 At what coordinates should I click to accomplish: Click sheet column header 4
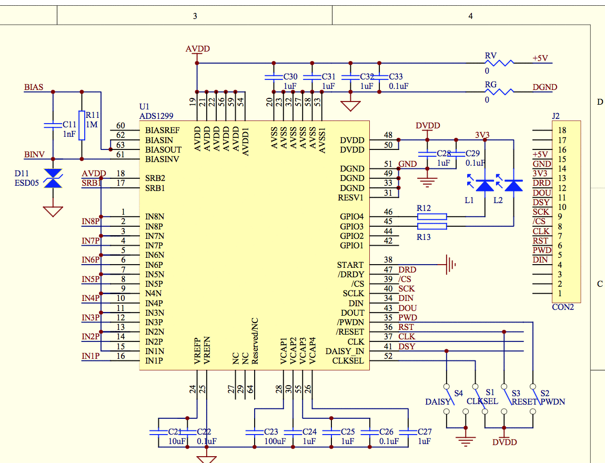(x=470, y=16)
